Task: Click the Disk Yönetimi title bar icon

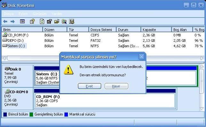Action: click(4, 5)
